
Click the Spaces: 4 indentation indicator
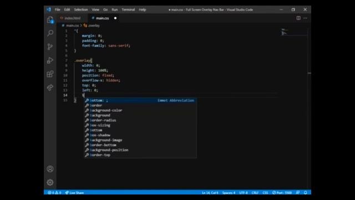[x=229, y=193]
